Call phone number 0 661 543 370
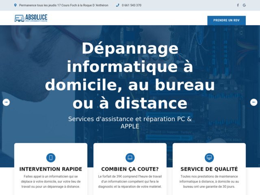Image resolution: width=260 pixels, height=195 pixels. coord(132,5)
